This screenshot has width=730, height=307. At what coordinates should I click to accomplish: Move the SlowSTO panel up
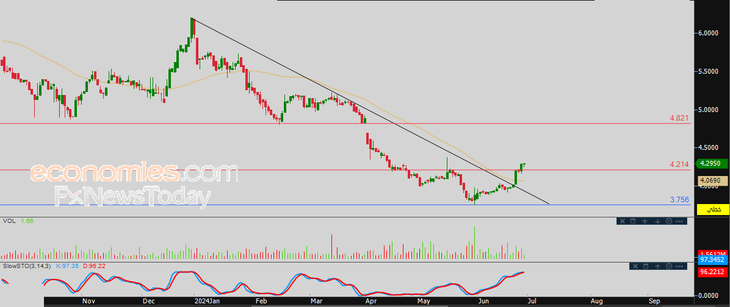click(657, 266)
